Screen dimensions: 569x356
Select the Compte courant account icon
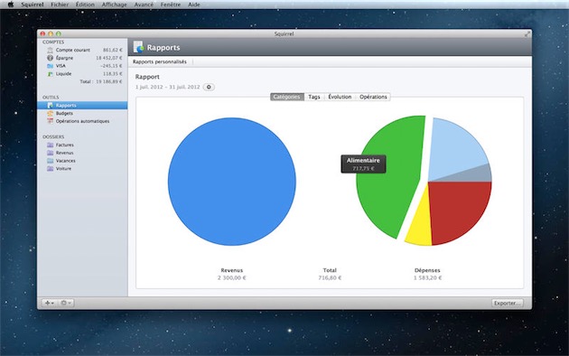pyautogui.click(x=50, y=50)
